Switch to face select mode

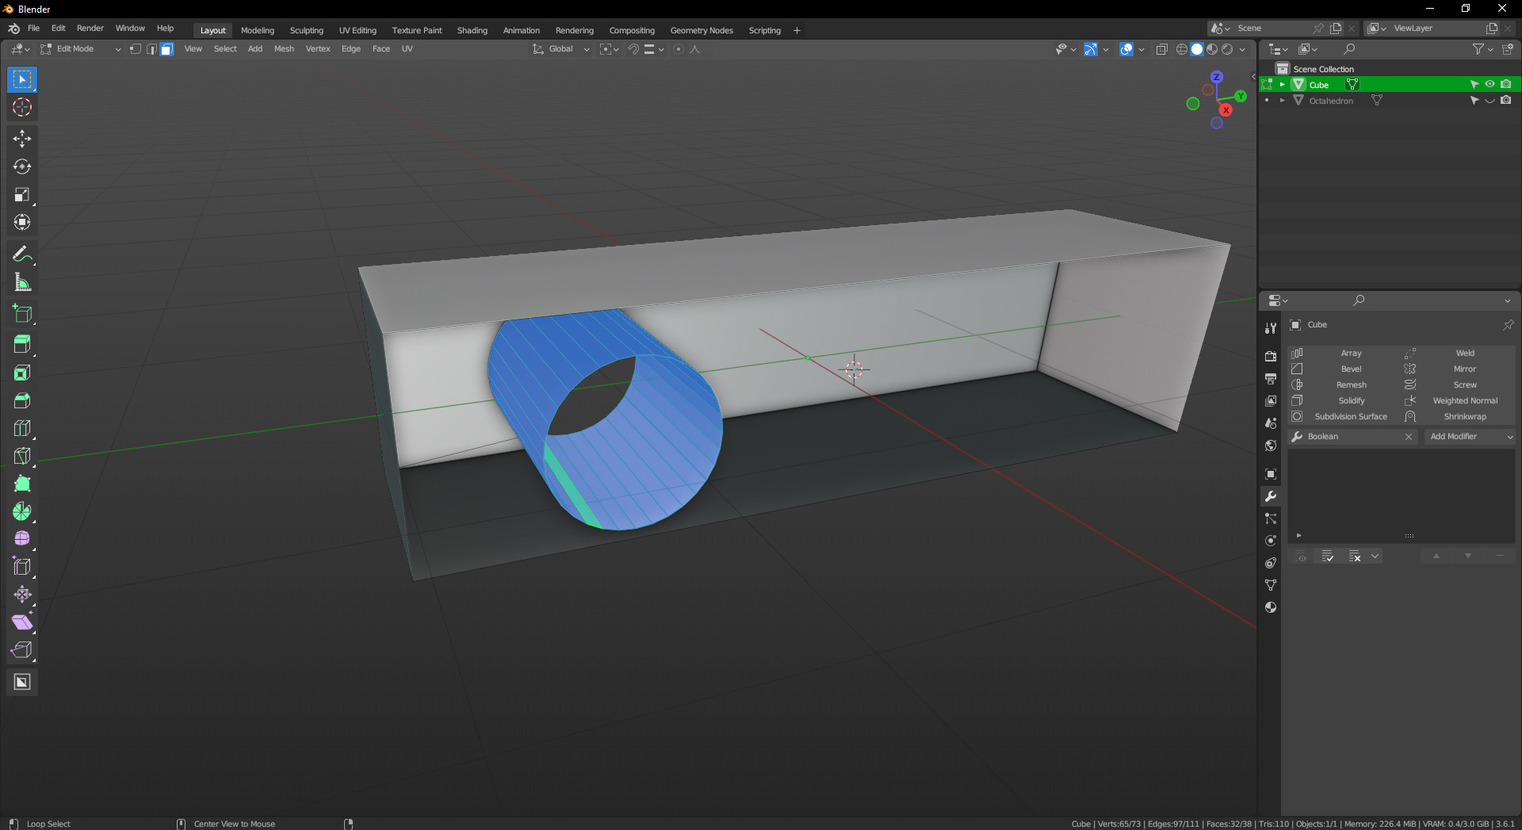coord(167,49)
